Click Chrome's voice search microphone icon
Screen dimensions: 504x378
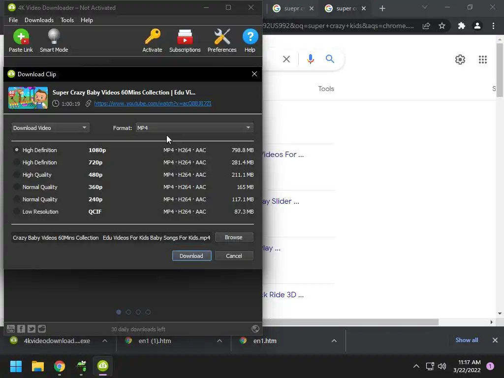tap(311, 59)
